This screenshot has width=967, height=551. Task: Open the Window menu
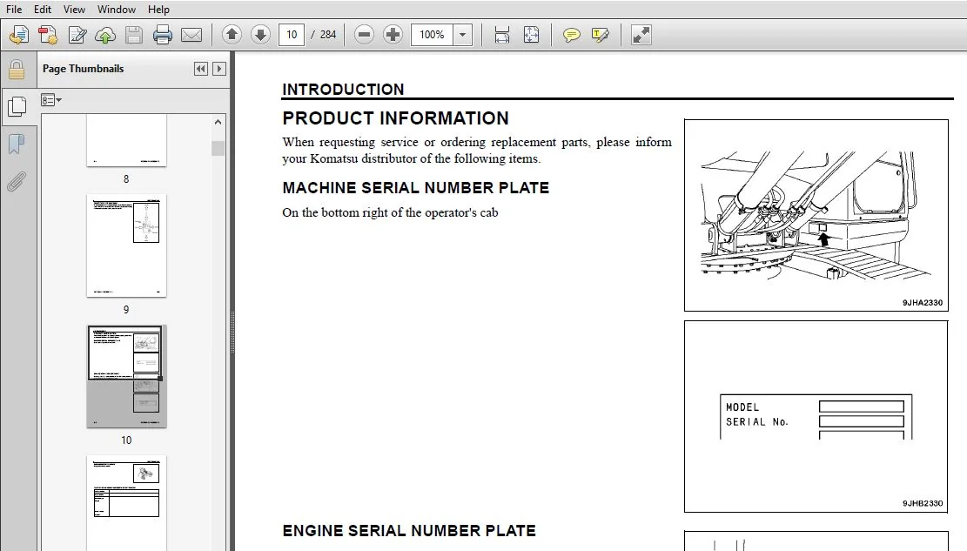pos(116,10)
